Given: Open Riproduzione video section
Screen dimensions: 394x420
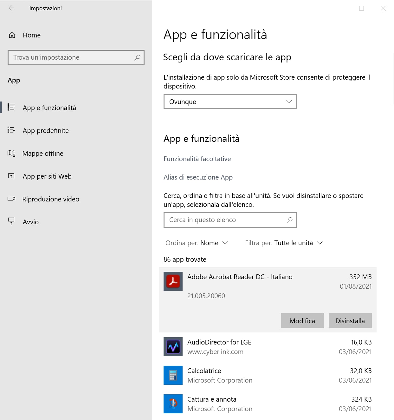Looking at the screenshot, I should (x=76, y=199).
